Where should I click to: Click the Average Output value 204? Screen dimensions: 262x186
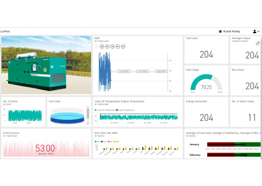point(252,55)
